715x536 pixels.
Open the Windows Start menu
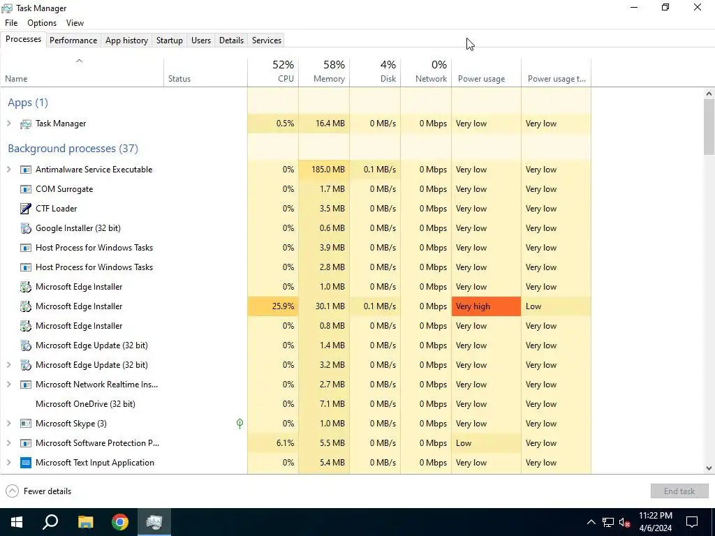click(17, 522)
